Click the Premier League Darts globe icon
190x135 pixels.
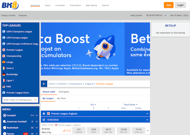point(4,93)
